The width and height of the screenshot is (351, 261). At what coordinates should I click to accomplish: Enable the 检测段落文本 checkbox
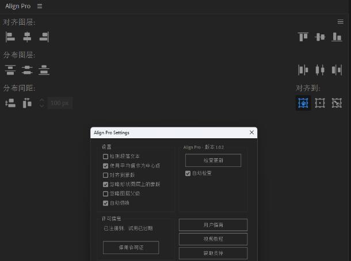tap(105, 157)
